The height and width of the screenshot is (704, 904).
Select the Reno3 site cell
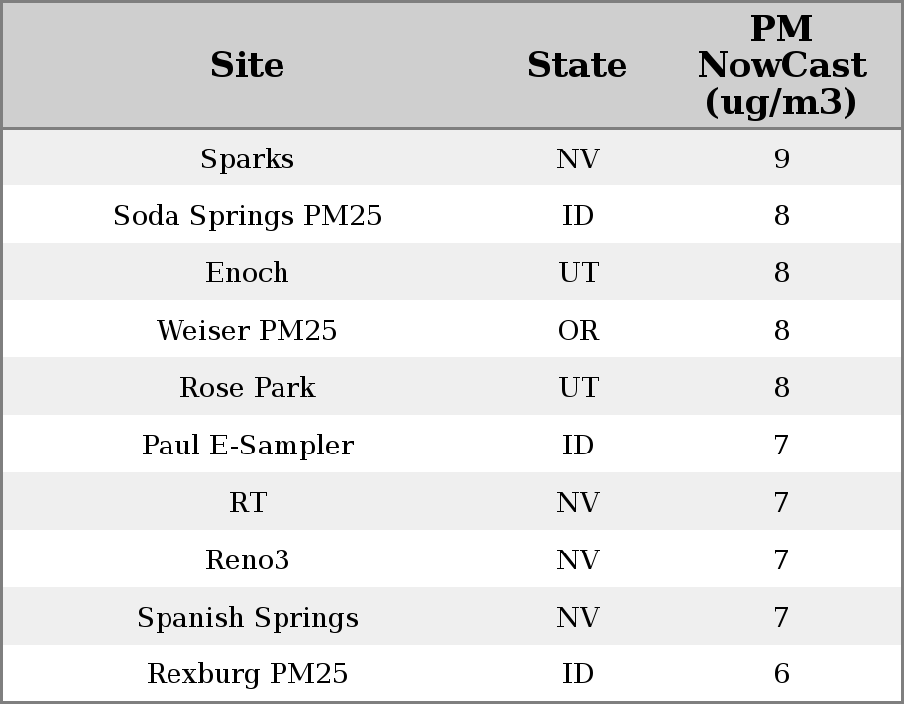247,560
